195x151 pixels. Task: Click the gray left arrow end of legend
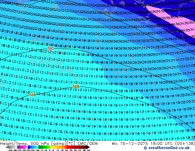[x=7, y=147]
